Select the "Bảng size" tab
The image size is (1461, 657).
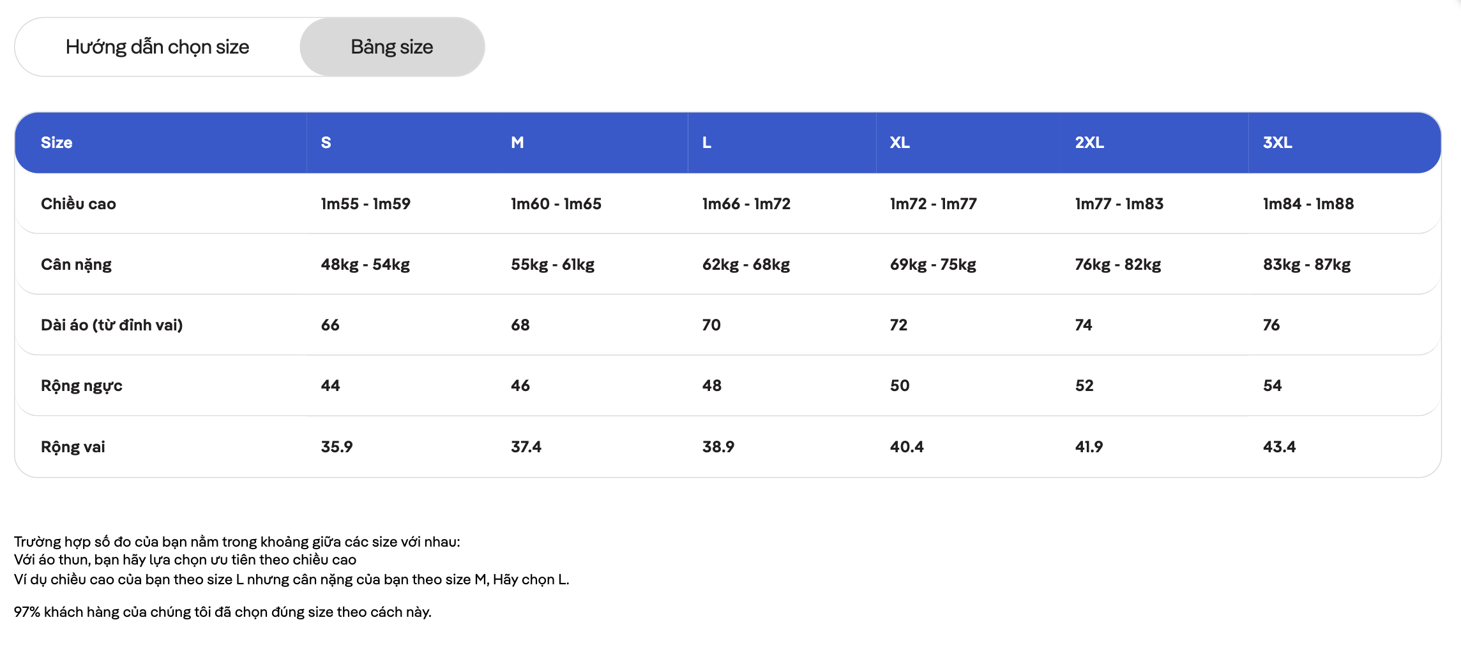tap(392, 47)
